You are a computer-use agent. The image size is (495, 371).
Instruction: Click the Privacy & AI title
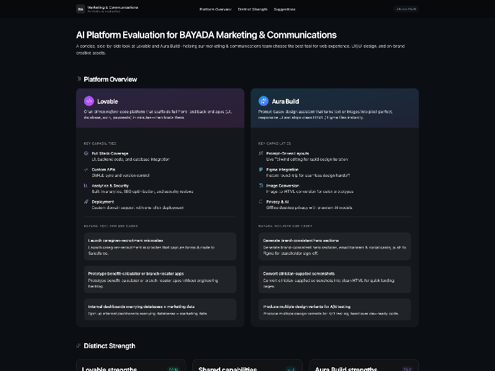[277, 202]
